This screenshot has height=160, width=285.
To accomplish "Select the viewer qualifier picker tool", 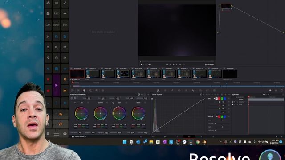I will [142, 64].
